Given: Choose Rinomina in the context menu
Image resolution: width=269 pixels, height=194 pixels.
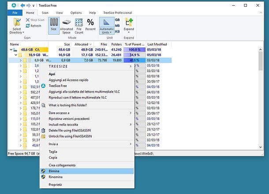Looking at the screenshot, I should click(87, 177).
